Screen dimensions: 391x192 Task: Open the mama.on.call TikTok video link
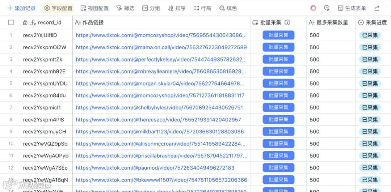tap(161, 47)
